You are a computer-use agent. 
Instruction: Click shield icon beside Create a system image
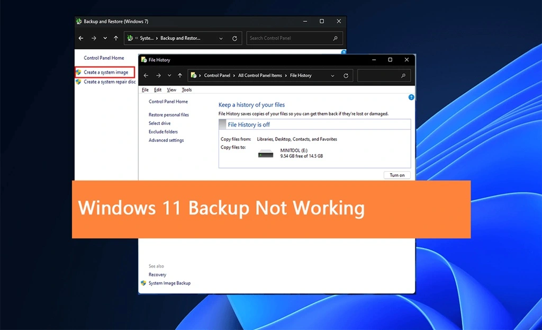point(78,72)
